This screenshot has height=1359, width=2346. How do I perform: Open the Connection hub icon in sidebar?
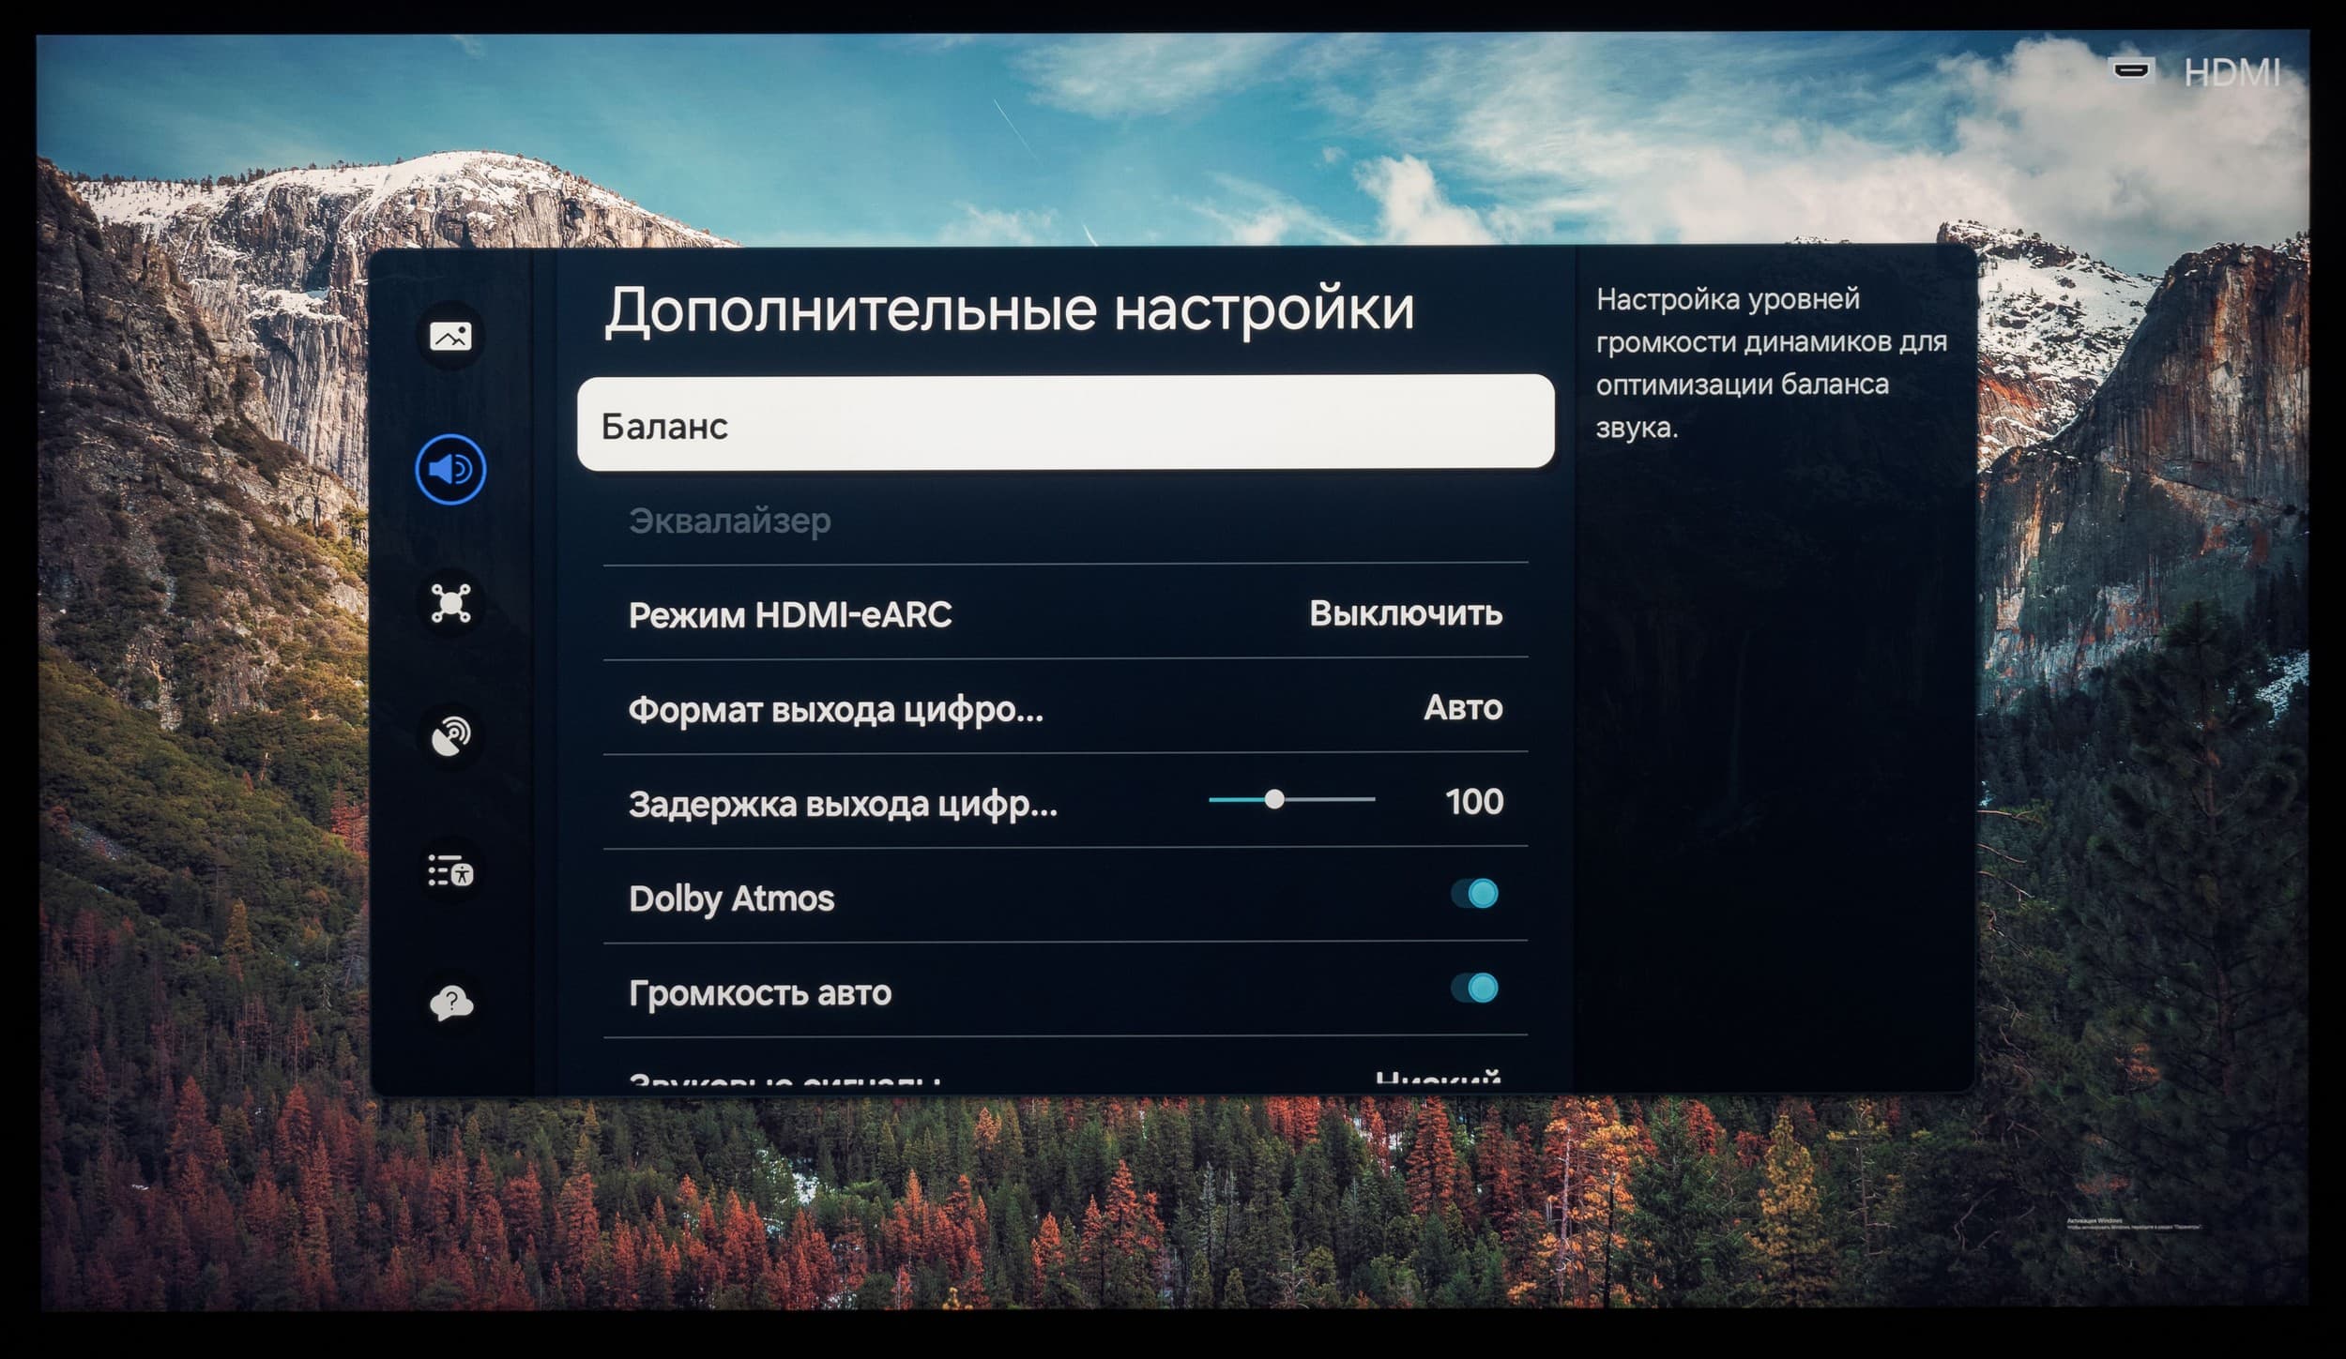(450, 602)
